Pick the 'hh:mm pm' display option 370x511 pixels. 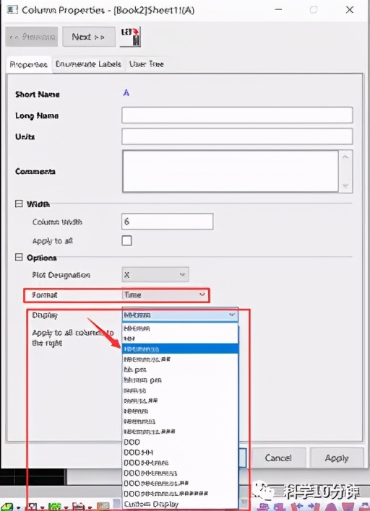tap(180, 380)
